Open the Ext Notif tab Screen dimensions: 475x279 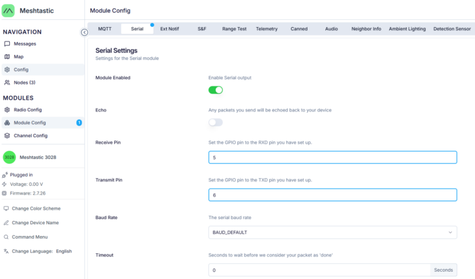(x=170, y=29)
